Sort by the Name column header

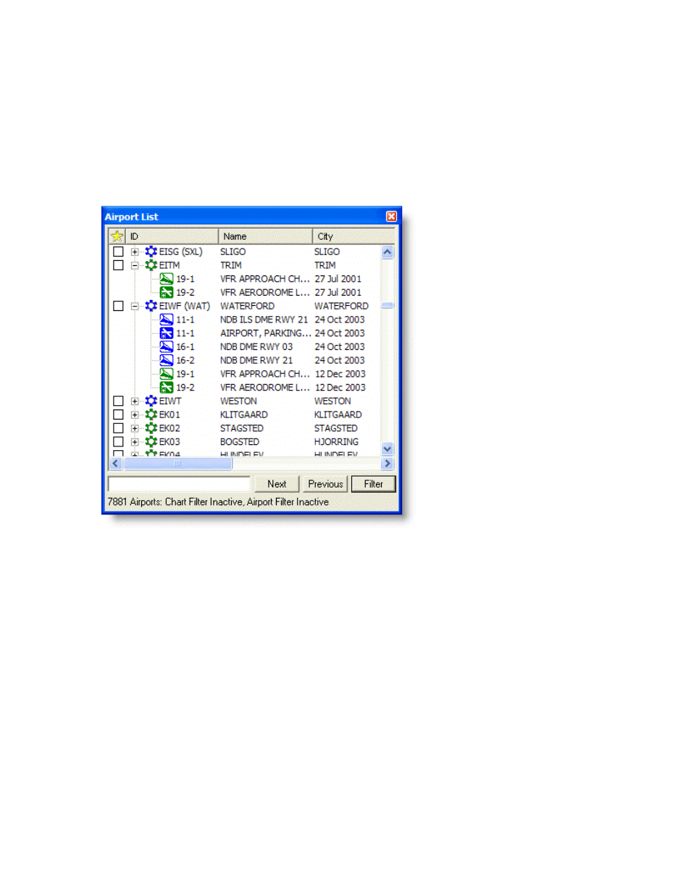(x=265, y=236)
